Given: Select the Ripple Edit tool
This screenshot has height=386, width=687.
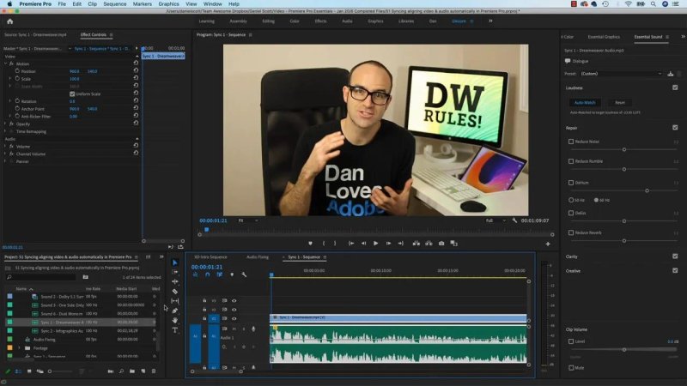Looking at the screenshot, I should (x=175, y=282).
